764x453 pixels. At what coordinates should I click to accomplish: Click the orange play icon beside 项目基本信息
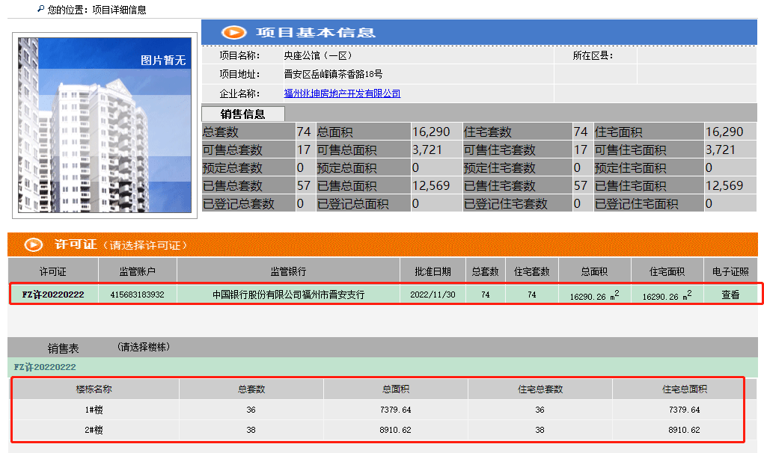[234, 33]
